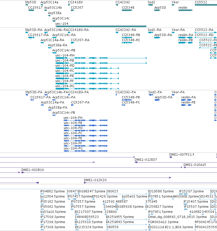This screenshot has height=231, width=217.
Task: Click the DME1-012E07 BAC label
Action: tap(146, 160)
